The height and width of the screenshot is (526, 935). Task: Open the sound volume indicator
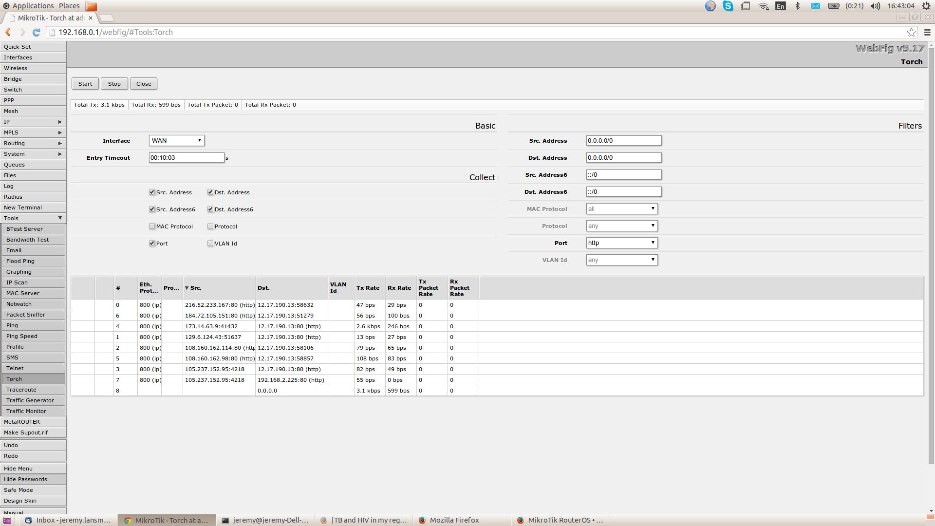(875, 6)
